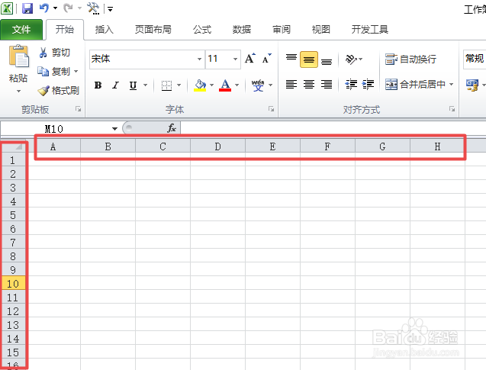The image size is (486, 370).
Task: Click the 剪切 scissors button
Action: coord(55,53)
